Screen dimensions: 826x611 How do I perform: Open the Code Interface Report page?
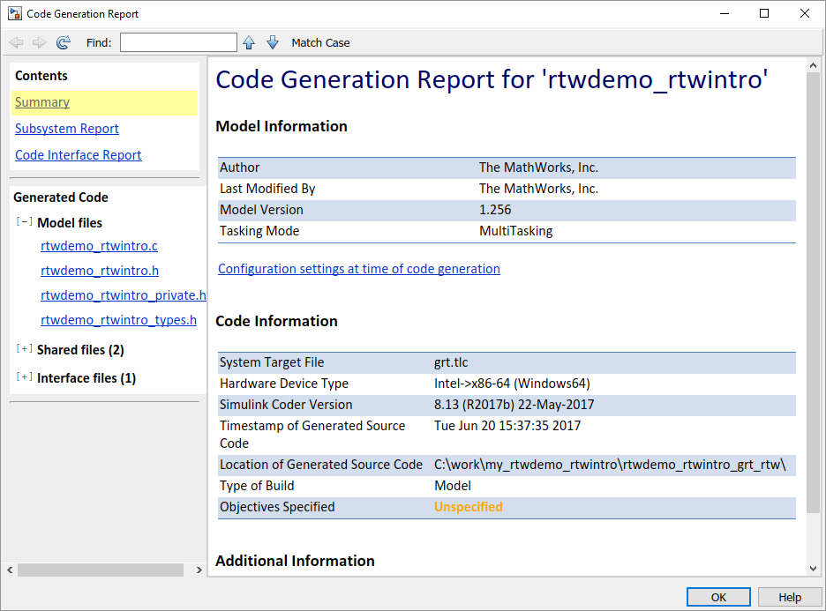(x=79, y=155)
